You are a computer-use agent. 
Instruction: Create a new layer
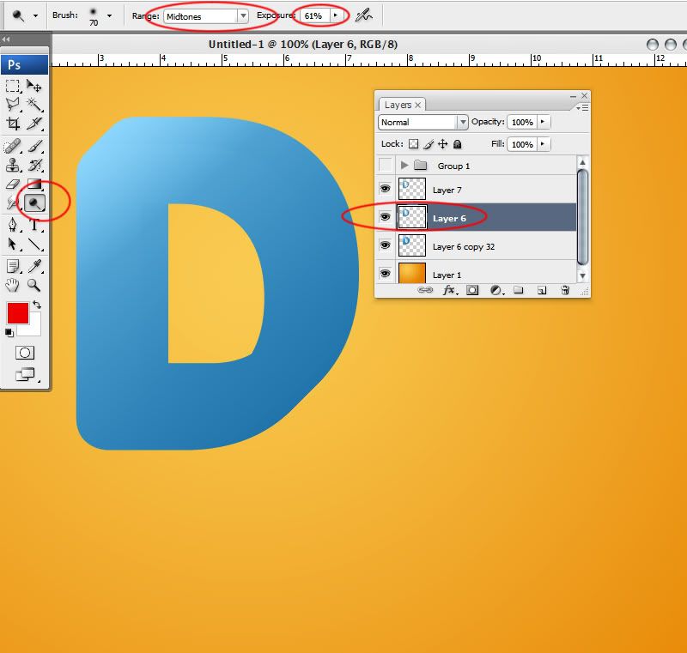(x=542, y=290)
